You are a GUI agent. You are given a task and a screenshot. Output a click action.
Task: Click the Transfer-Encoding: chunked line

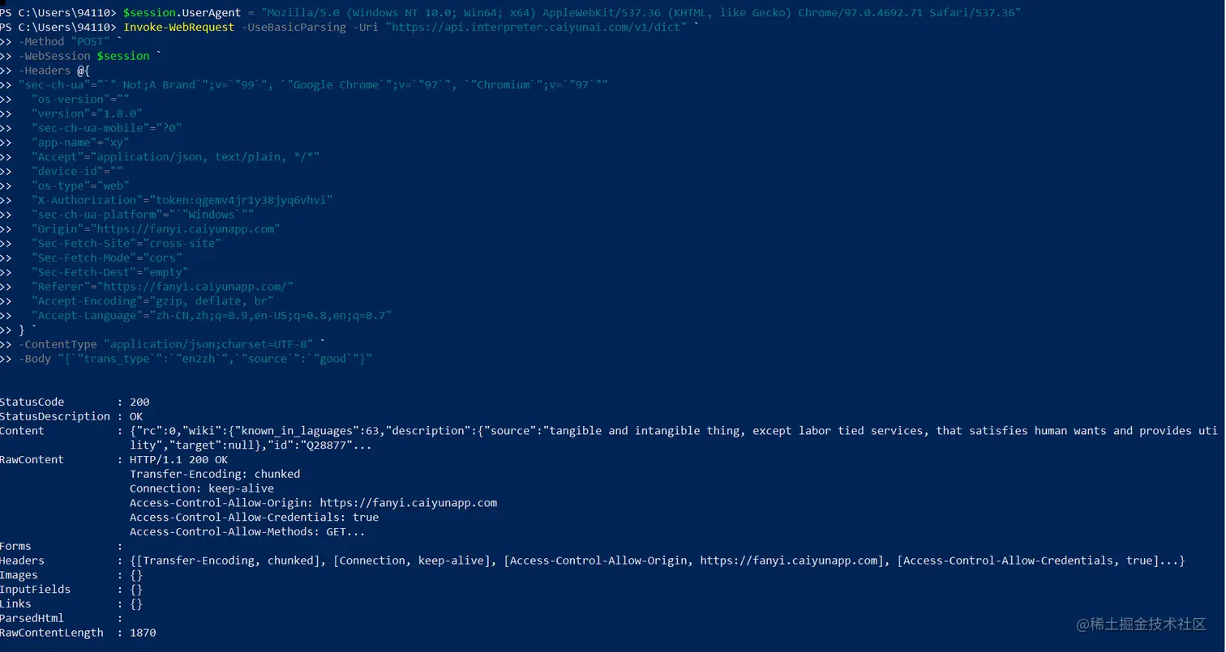coord(215,474)
